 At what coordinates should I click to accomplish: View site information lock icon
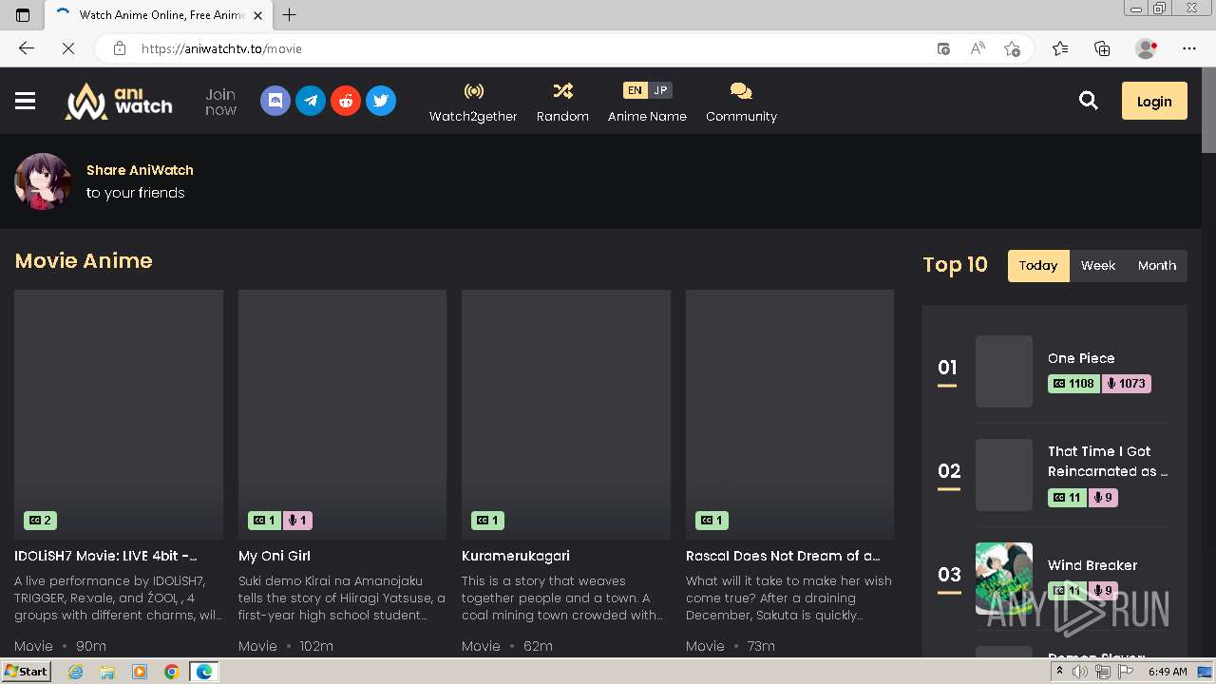119,48
